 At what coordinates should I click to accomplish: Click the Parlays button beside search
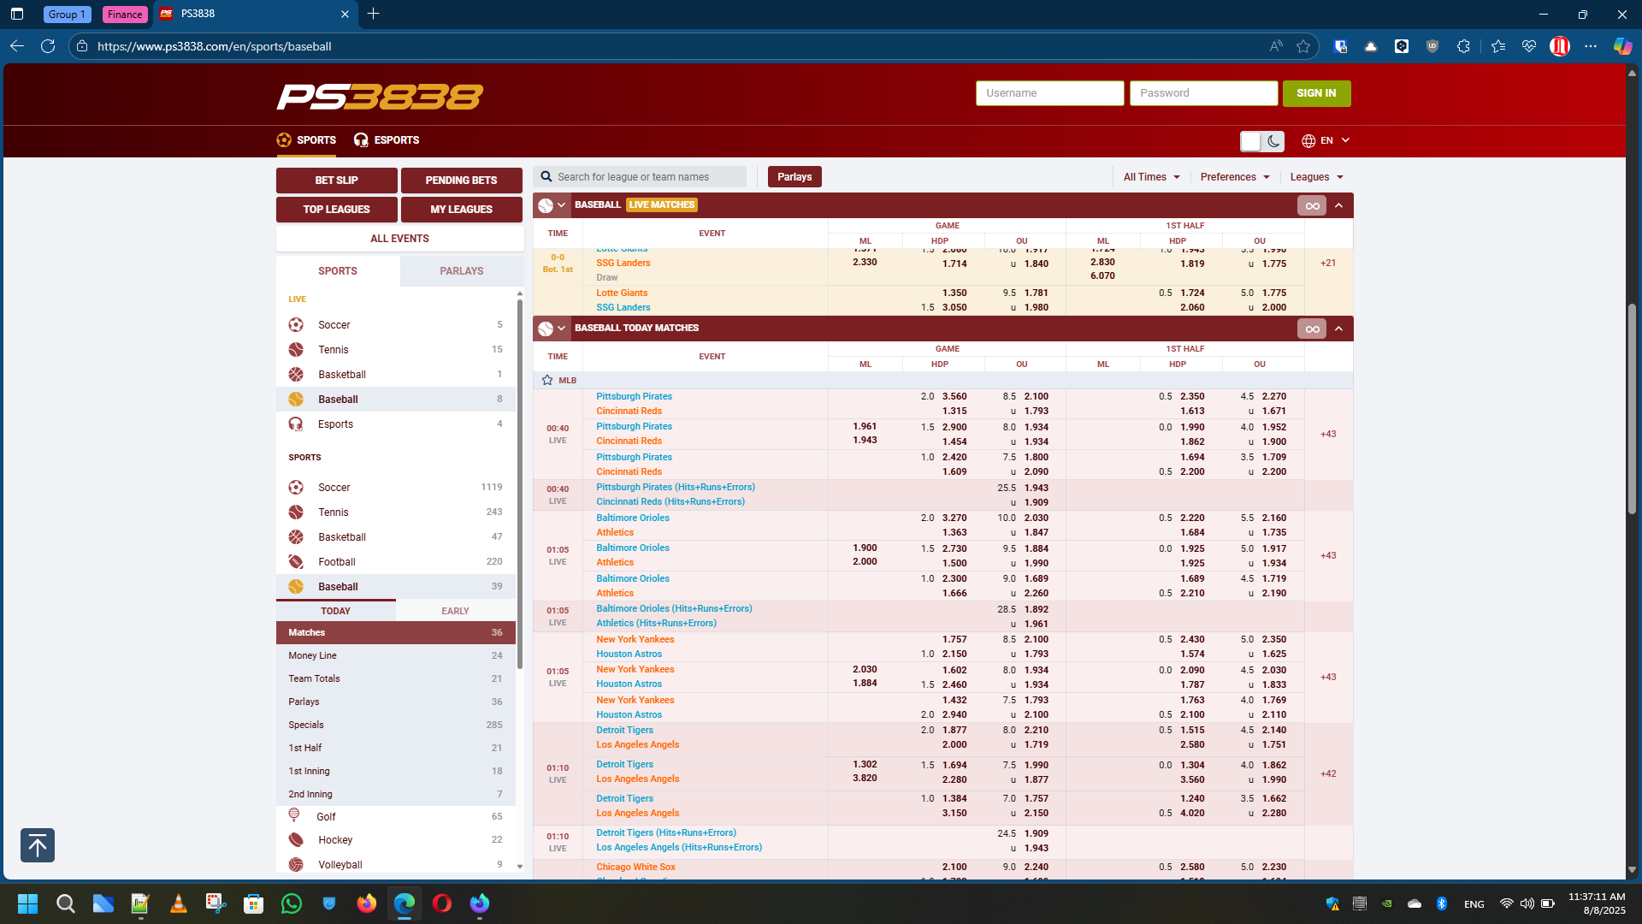pyautogui.click(x=794, y=177)
